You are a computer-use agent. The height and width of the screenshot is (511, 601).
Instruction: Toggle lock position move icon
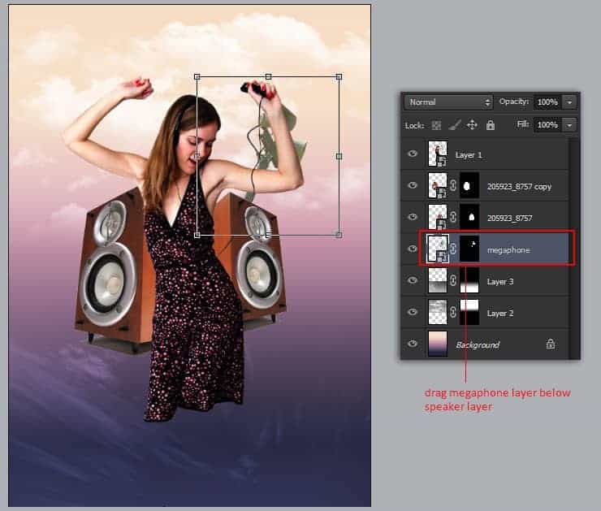(472, 125)
